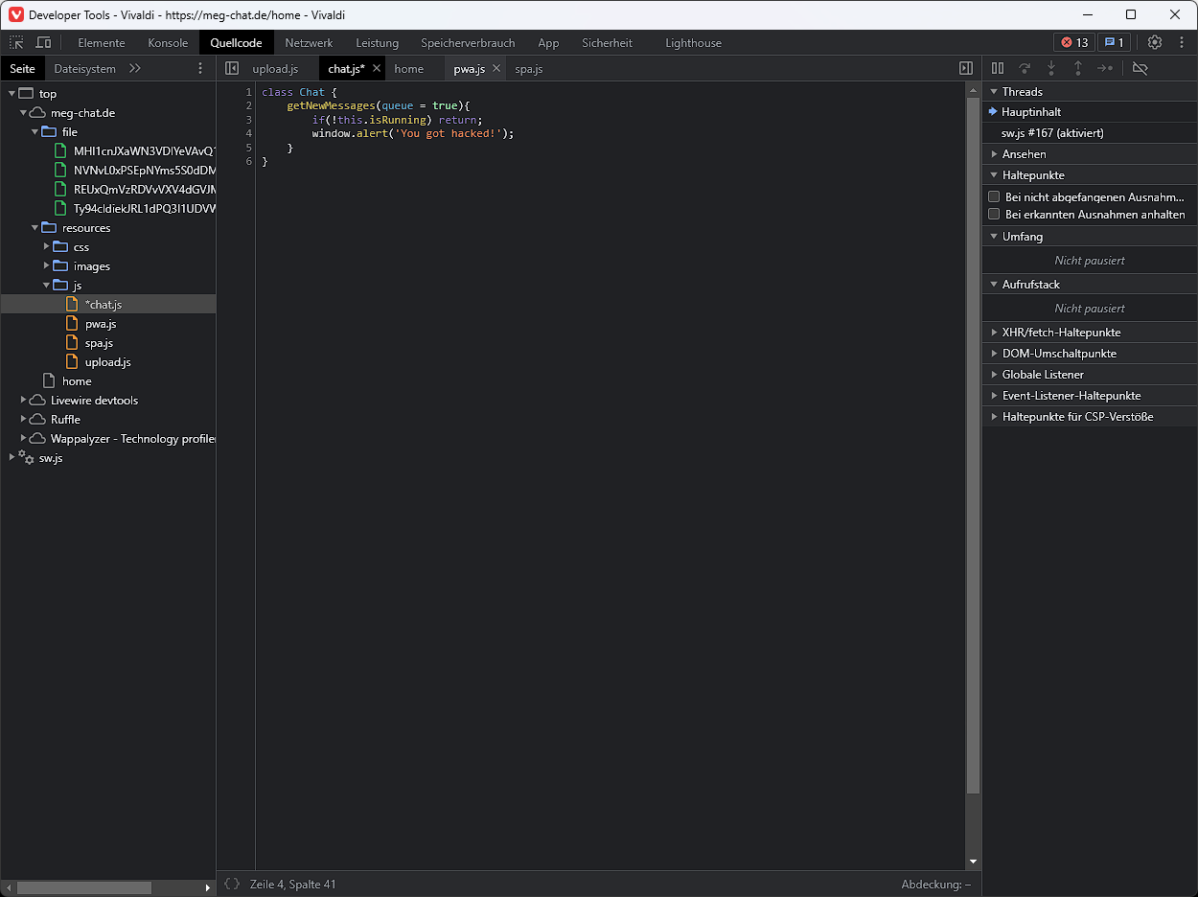Collapse the debugger sidebar icon
Viewport: 1198px width, 897px height.
pyautogui.click(x=966, y=69)
